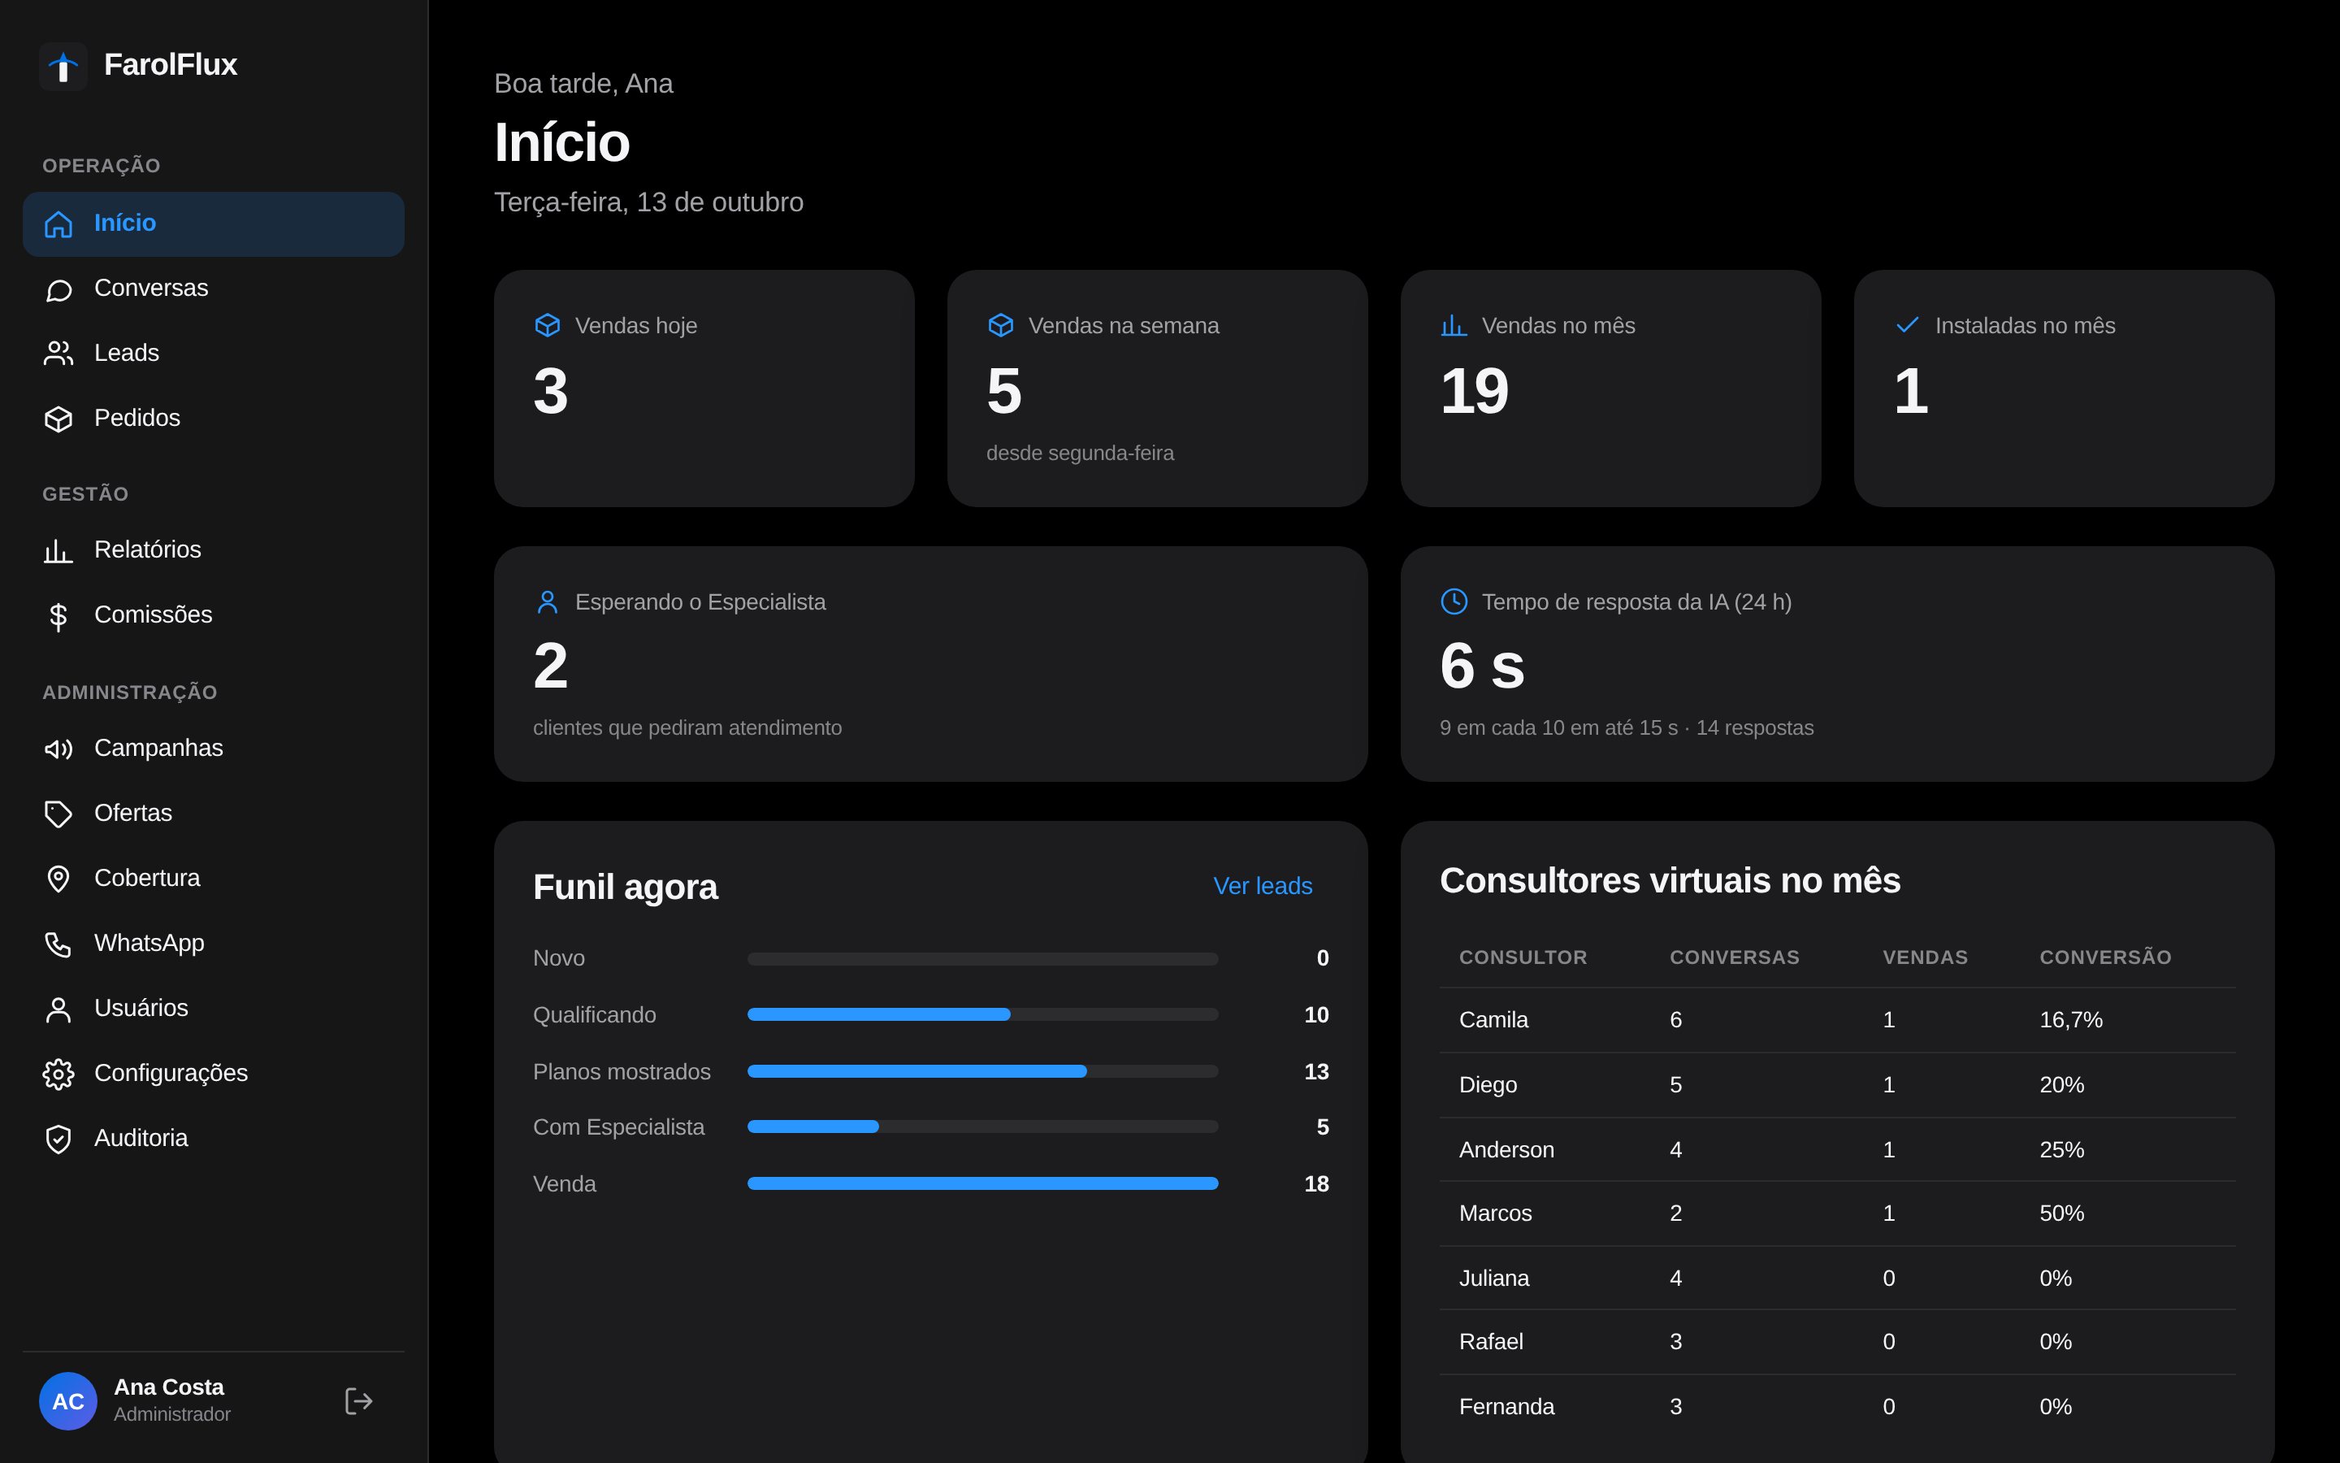Click the checkmark icon in Instaladas no mês
The height and width of the screenshot is (1463, 2340).
pyautogui.click(x=1907, y=325)
